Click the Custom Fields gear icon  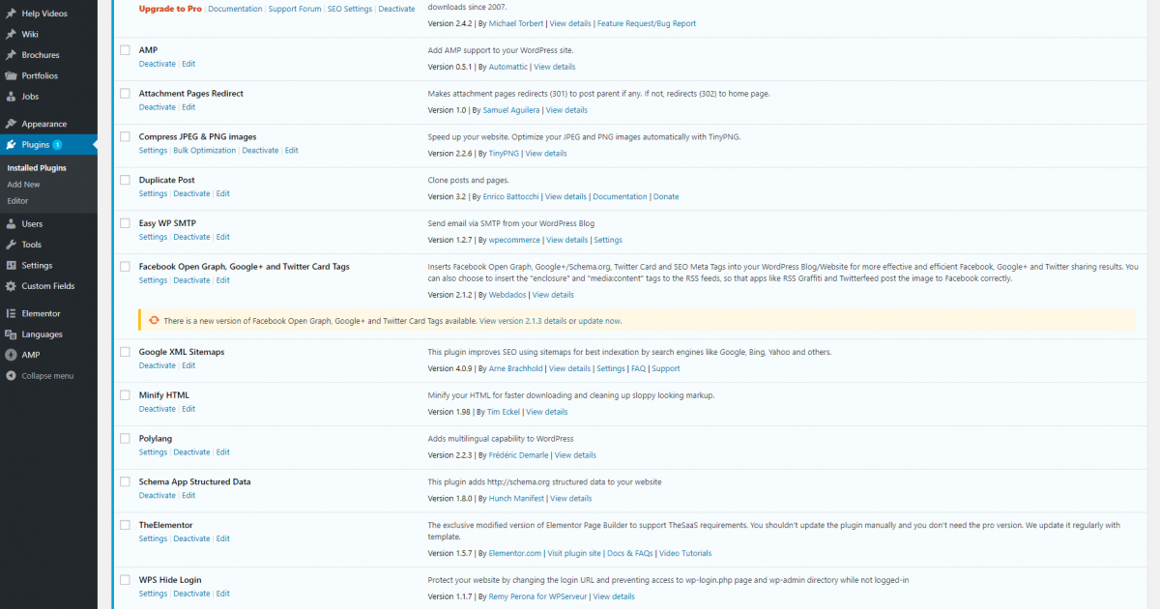tap(11, 286)
